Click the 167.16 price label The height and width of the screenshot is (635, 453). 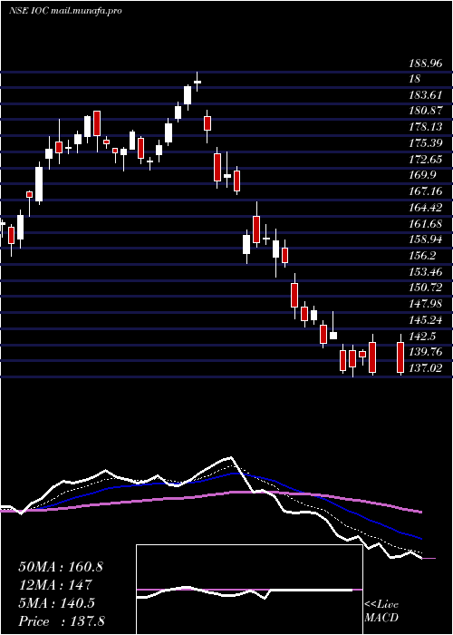click(x=425, y=191)
